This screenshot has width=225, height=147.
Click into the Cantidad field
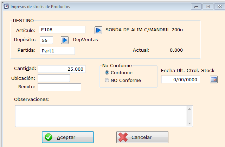pos(62,69)
